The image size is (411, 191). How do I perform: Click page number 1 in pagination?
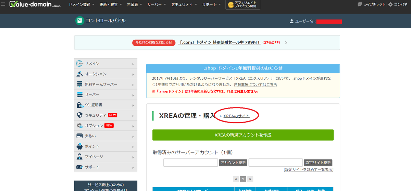coord(243,179)
